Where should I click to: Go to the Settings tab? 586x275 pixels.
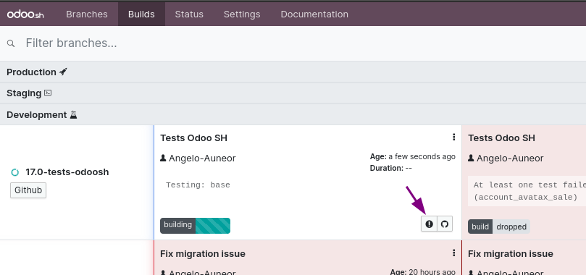click(x=242, y=14)
